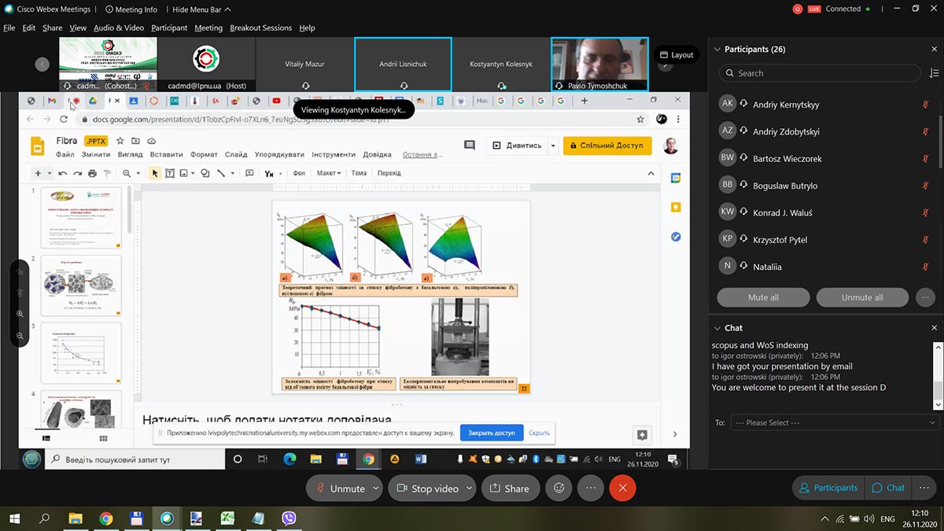Open audio options arrow beside Unmute

pos(376,488)
